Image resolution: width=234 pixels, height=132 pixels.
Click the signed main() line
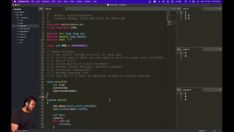point(57,100)
